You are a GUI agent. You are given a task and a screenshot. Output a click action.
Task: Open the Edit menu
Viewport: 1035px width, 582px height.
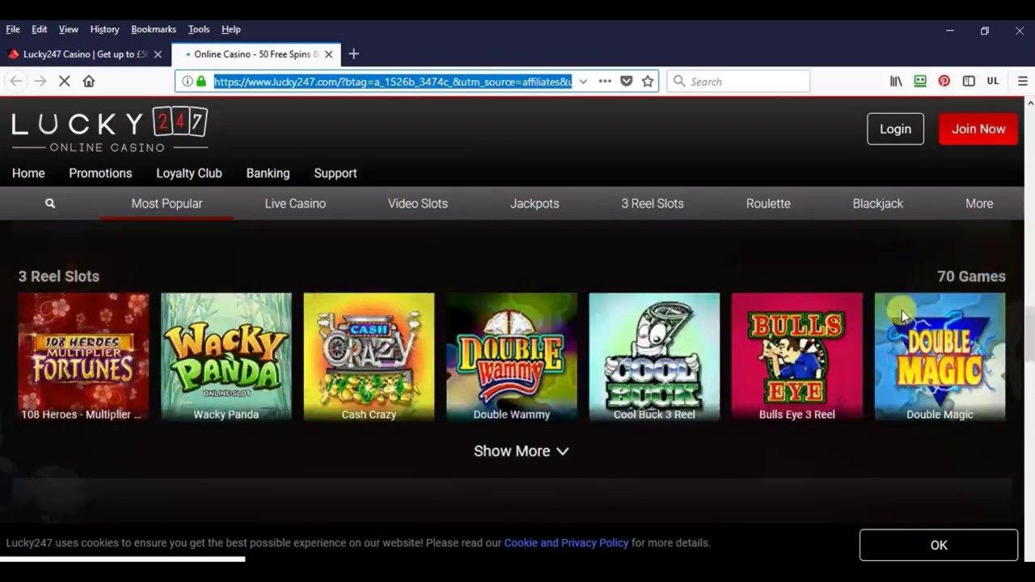[x=39, y=29]
